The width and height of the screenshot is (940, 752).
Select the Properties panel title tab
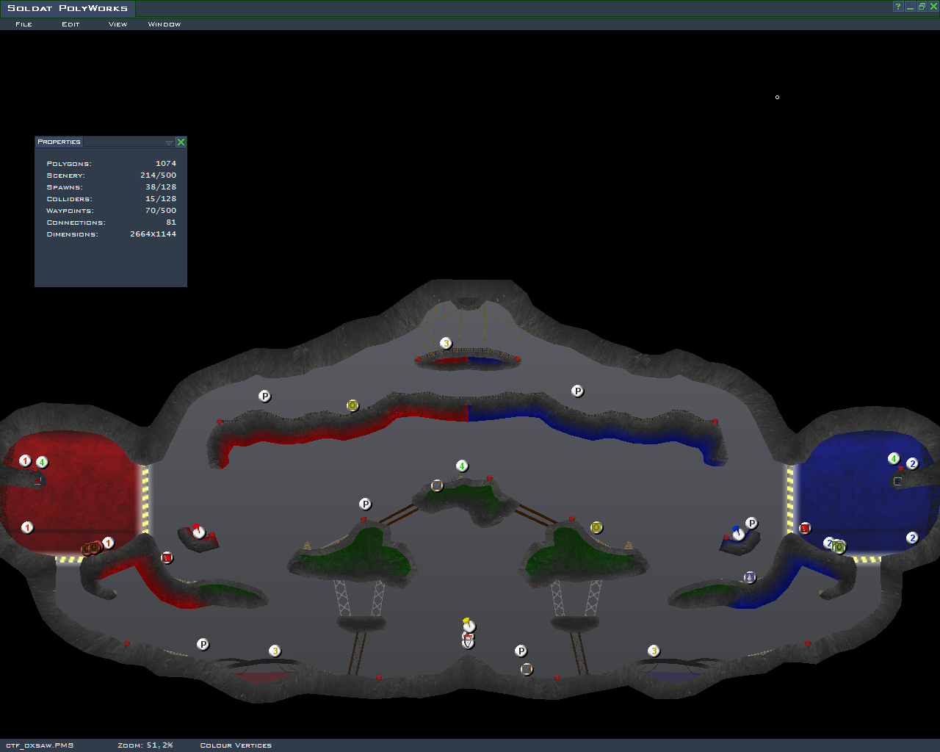[x=59, y=142]
